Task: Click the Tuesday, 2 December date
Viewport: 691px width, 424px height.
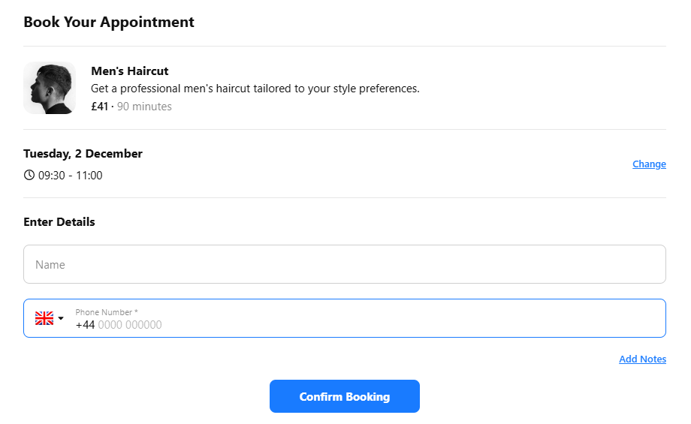Action: 83,154
